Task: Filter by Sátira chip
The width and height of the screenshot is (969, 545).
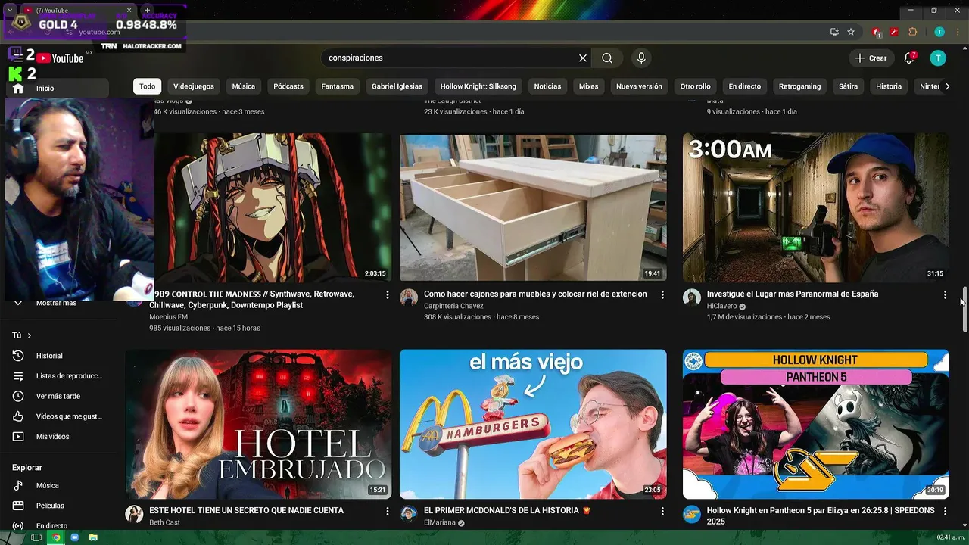Action: pos(849,86)
